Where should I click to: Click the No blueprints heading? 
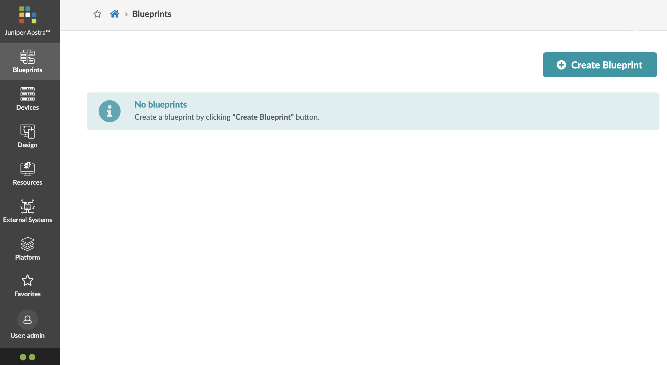(161, 105)
